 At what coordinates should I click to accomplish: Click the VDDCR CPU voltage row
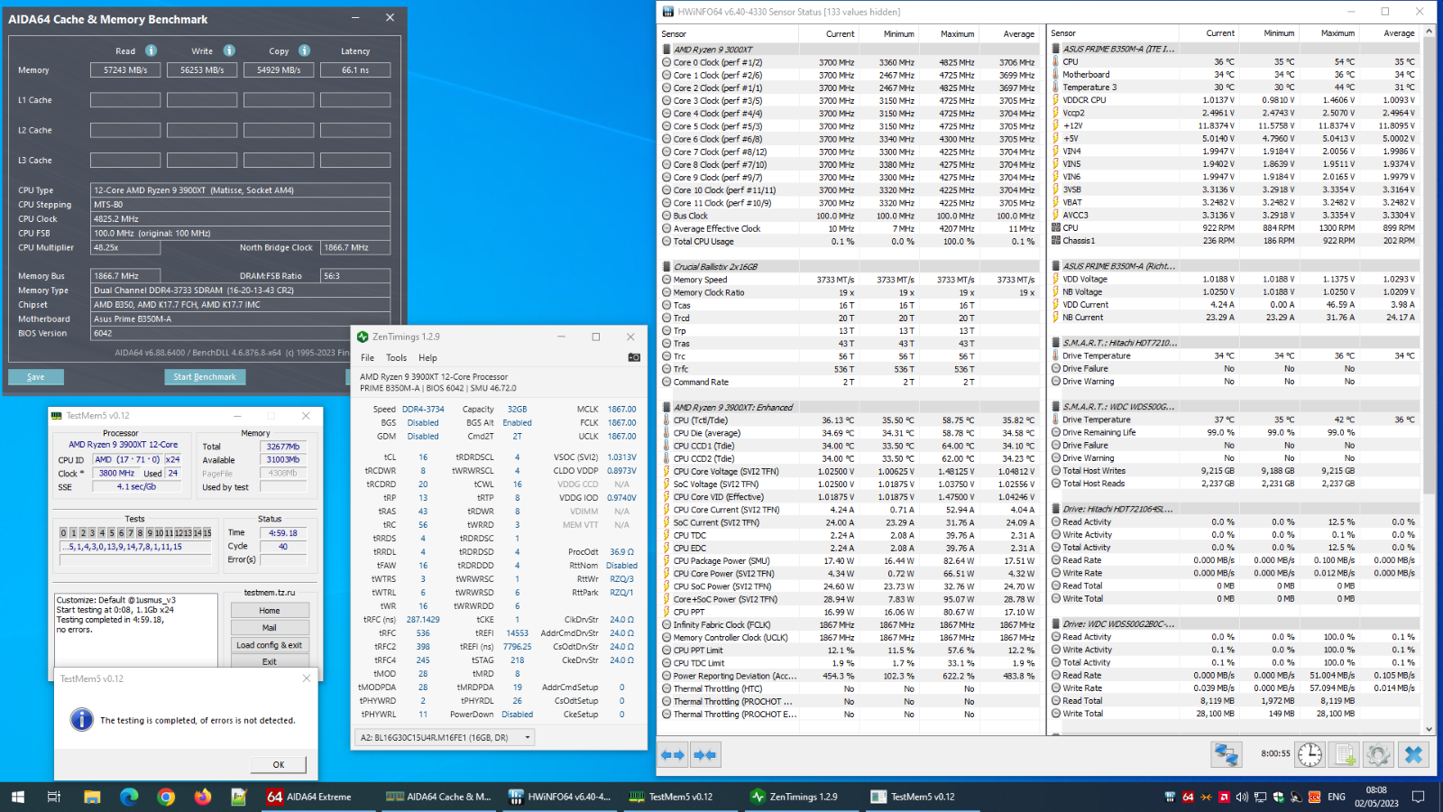coord(1235,100)
